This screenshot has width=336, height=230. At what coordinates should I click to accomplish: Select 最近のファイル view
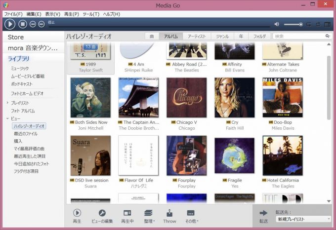(x=26, y=134)
